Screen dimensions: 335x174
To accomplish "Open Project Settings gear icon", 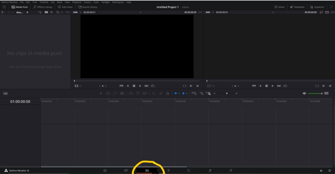I will [329, 171].
